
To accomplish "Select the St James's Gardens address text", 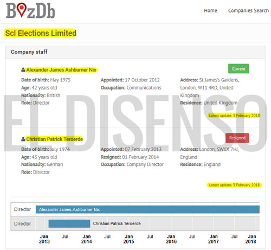I will tap(210, 87).
